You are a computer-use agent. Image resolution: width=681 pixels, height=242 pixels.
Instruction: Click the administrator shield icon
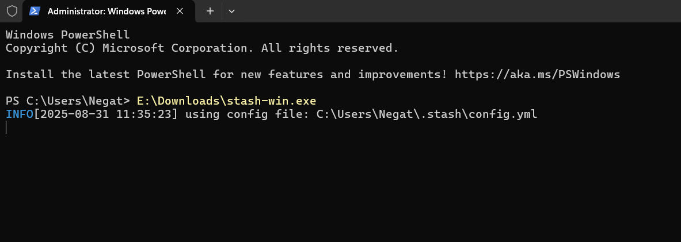(x=12, y=11)
